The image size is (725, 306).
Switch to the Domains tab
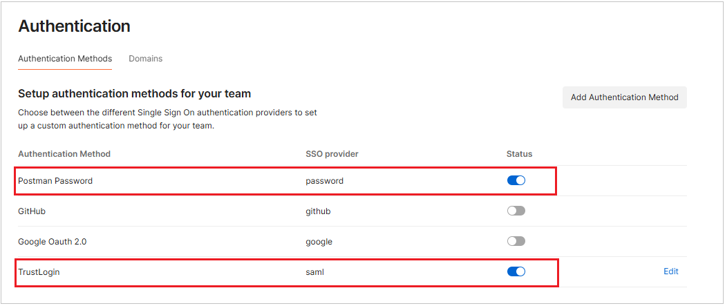(x=145, y=59)
